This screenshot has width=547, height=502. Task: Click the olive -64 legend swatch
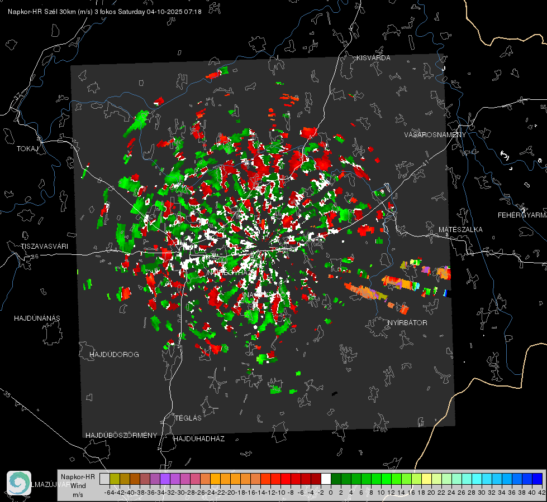(115, 479)
